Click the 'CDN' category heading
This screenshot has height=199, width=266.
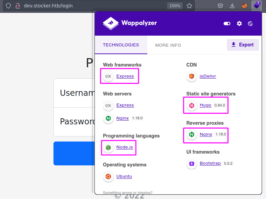point(192,65)
